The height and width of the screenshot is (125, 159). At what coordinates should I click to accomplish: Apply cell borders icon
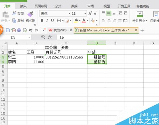point(59,21)
